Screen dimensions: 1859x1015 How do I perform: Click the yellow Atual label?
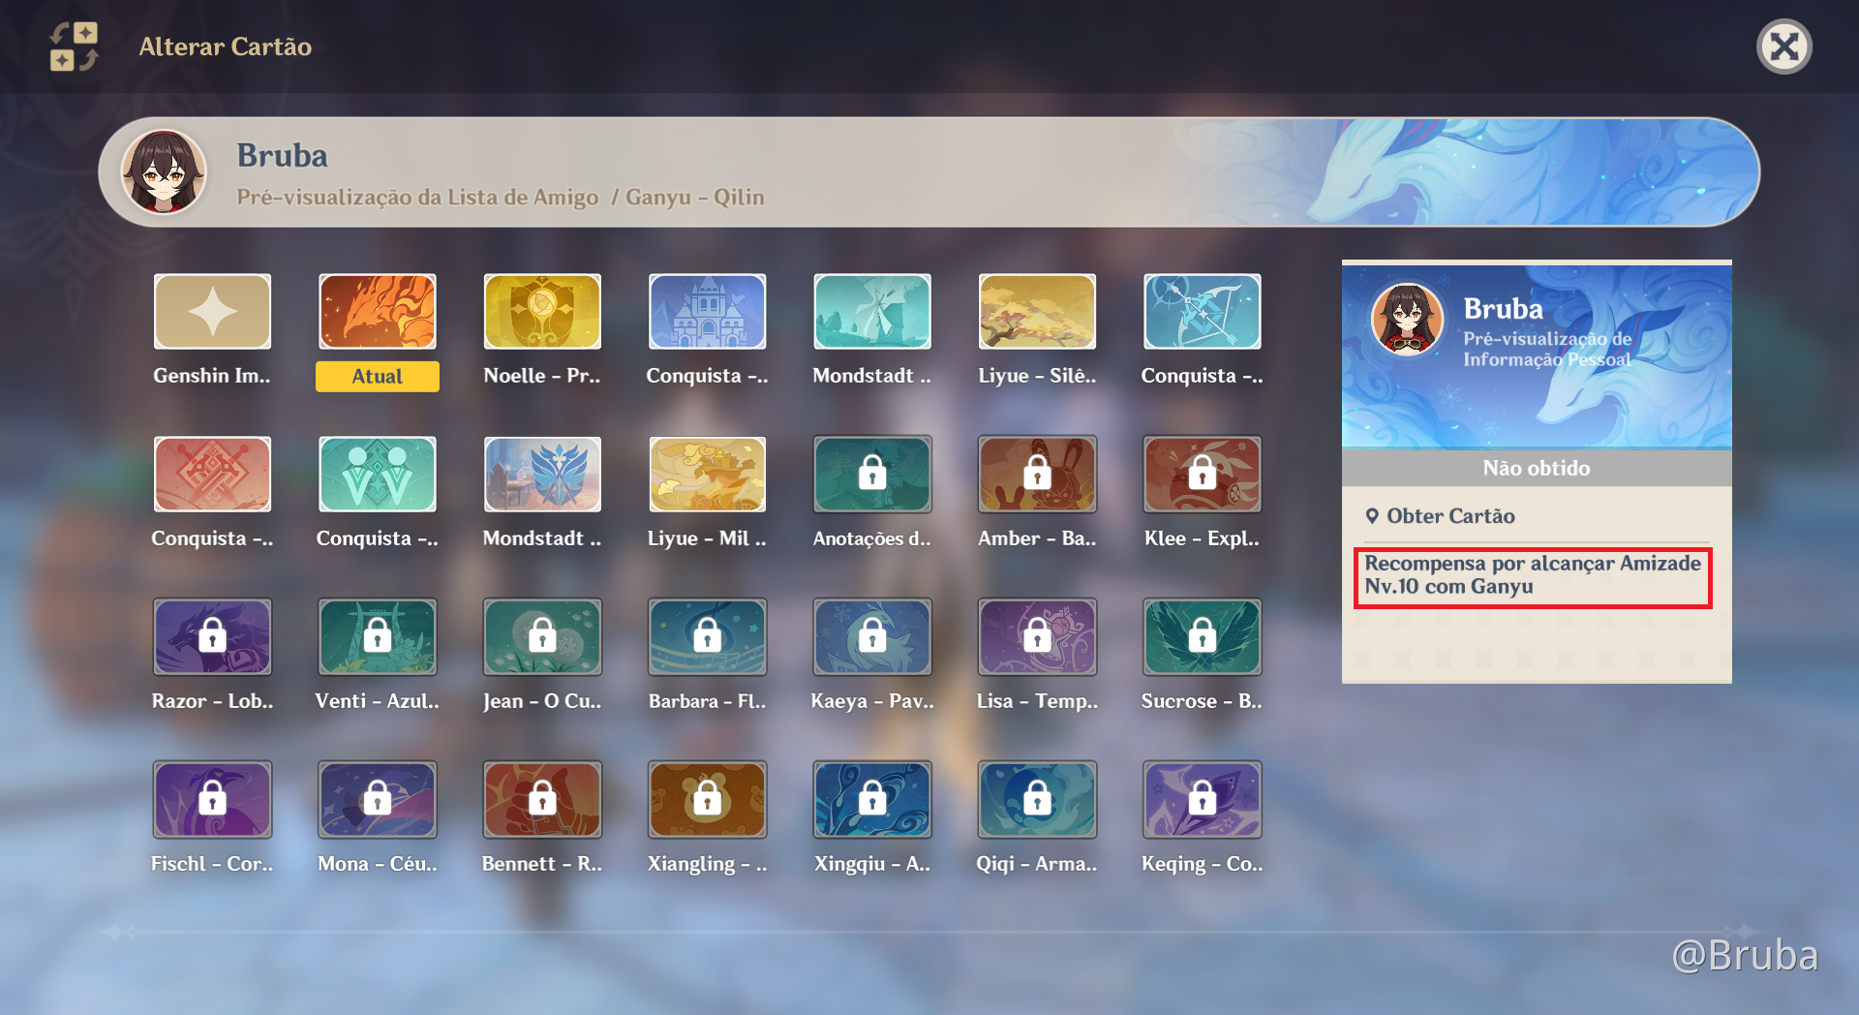tap(378, 377)
